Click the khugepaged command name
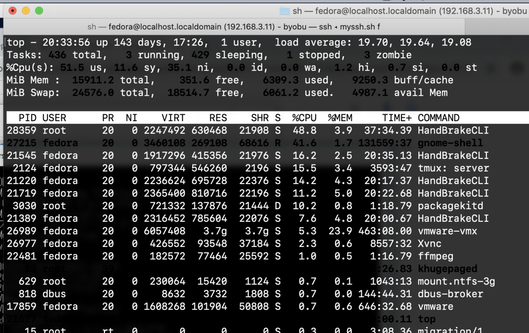This screenshot has width=529, height=333. 447,269
